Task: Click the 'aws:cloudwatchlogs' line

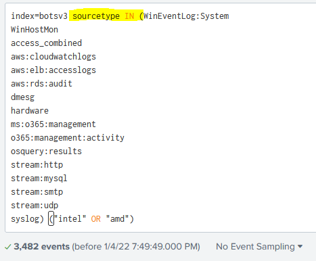Action: click(x=53, y=57)
